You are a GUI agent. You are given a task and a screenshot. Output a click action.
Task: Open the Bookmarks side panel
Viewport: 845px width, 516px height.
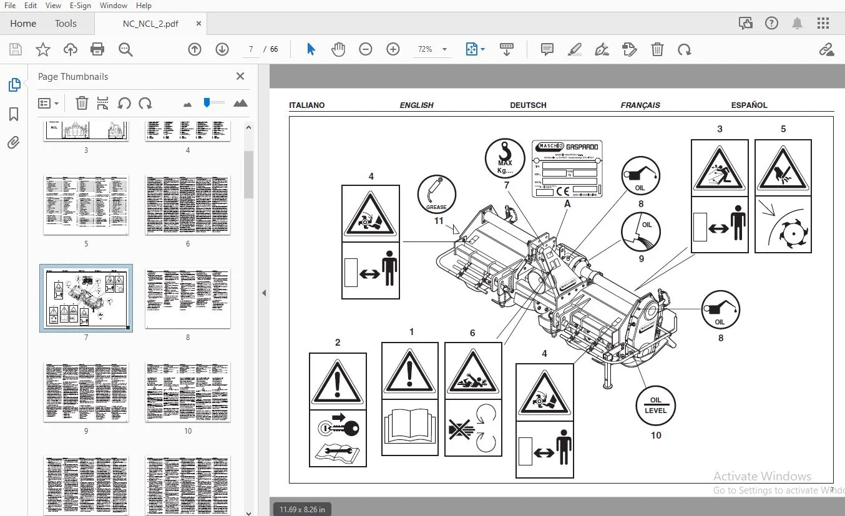pos(14,114)
